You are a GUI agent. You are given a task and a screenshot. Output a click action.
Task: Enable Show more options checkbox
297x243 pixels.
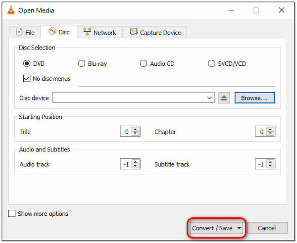[12, 213]
